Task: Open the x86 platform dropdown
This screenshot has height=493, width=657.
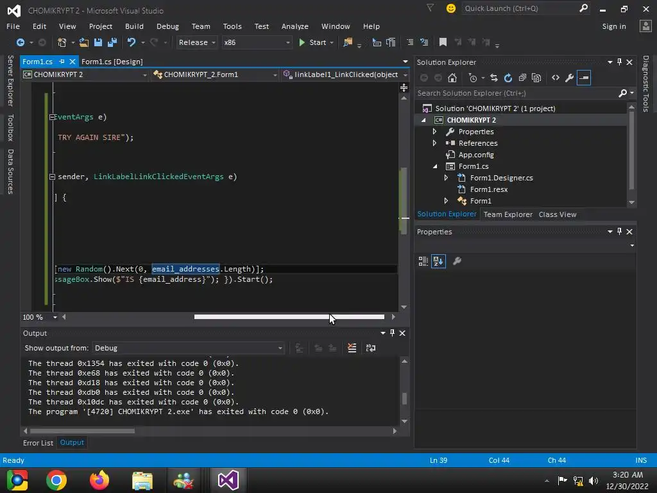Action: (257, 42)
